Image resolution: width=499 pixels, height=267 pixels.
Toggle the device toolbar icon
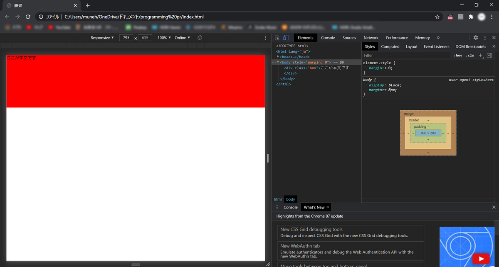[286, 38]
